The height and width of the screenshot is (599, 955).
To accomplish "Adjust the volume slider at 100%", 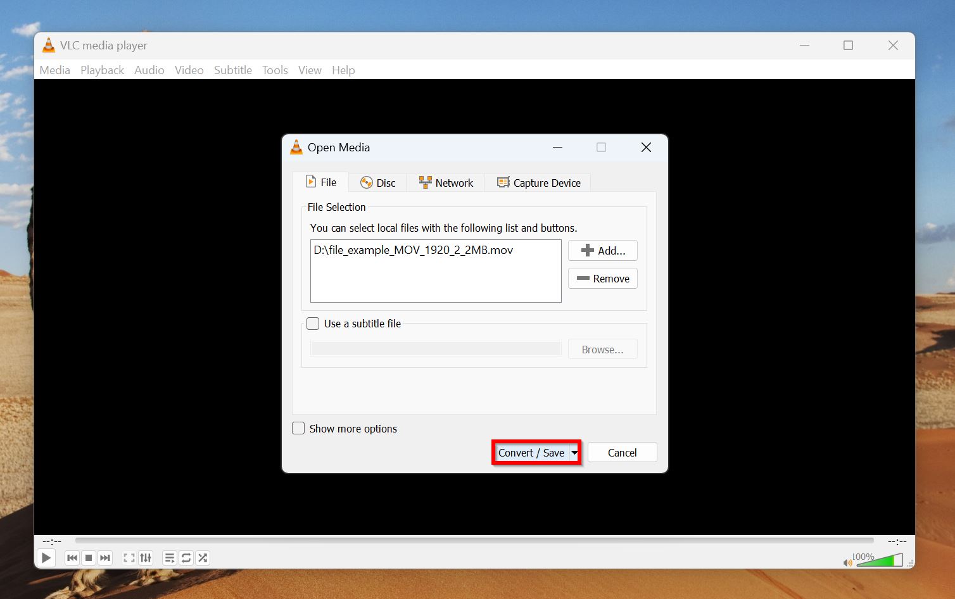I will click(878, 560).
